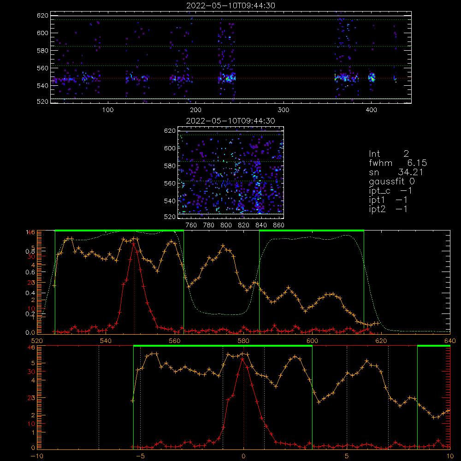Screen dimensions: 461x461
Task: Select the 'ipt2 -1' readout
Action: pyautogui.click(x=388, y=209)
